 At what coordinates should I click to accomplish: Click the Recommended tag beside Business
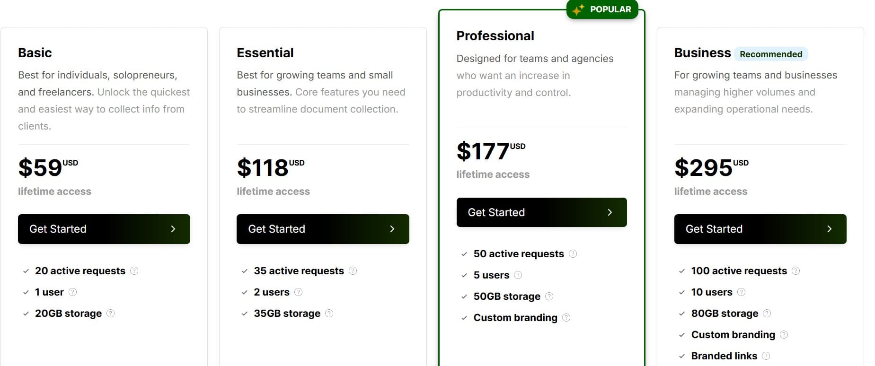coord(771,54)
